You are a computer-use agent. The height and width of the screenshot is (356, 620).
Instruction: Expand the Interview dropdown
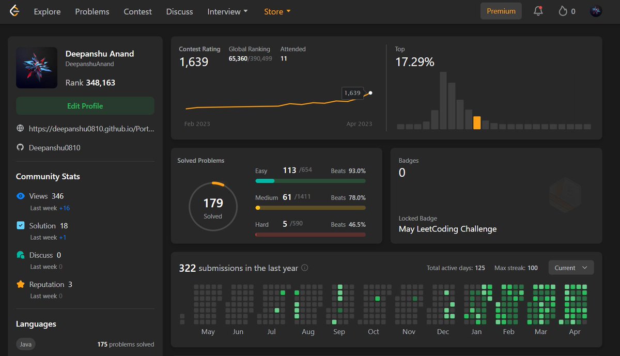[x=227, y=11]
